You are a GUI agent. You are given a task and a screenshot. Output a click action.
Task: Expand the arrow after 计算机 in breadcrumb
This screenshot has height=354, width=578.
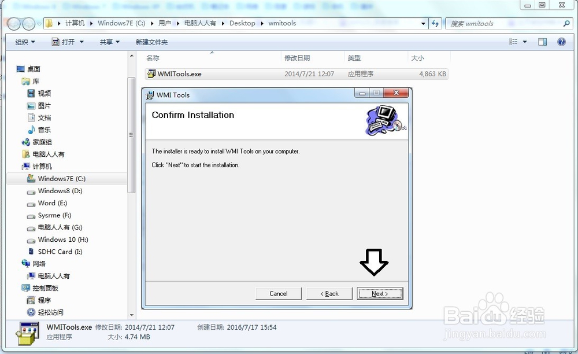pos(91,24)
